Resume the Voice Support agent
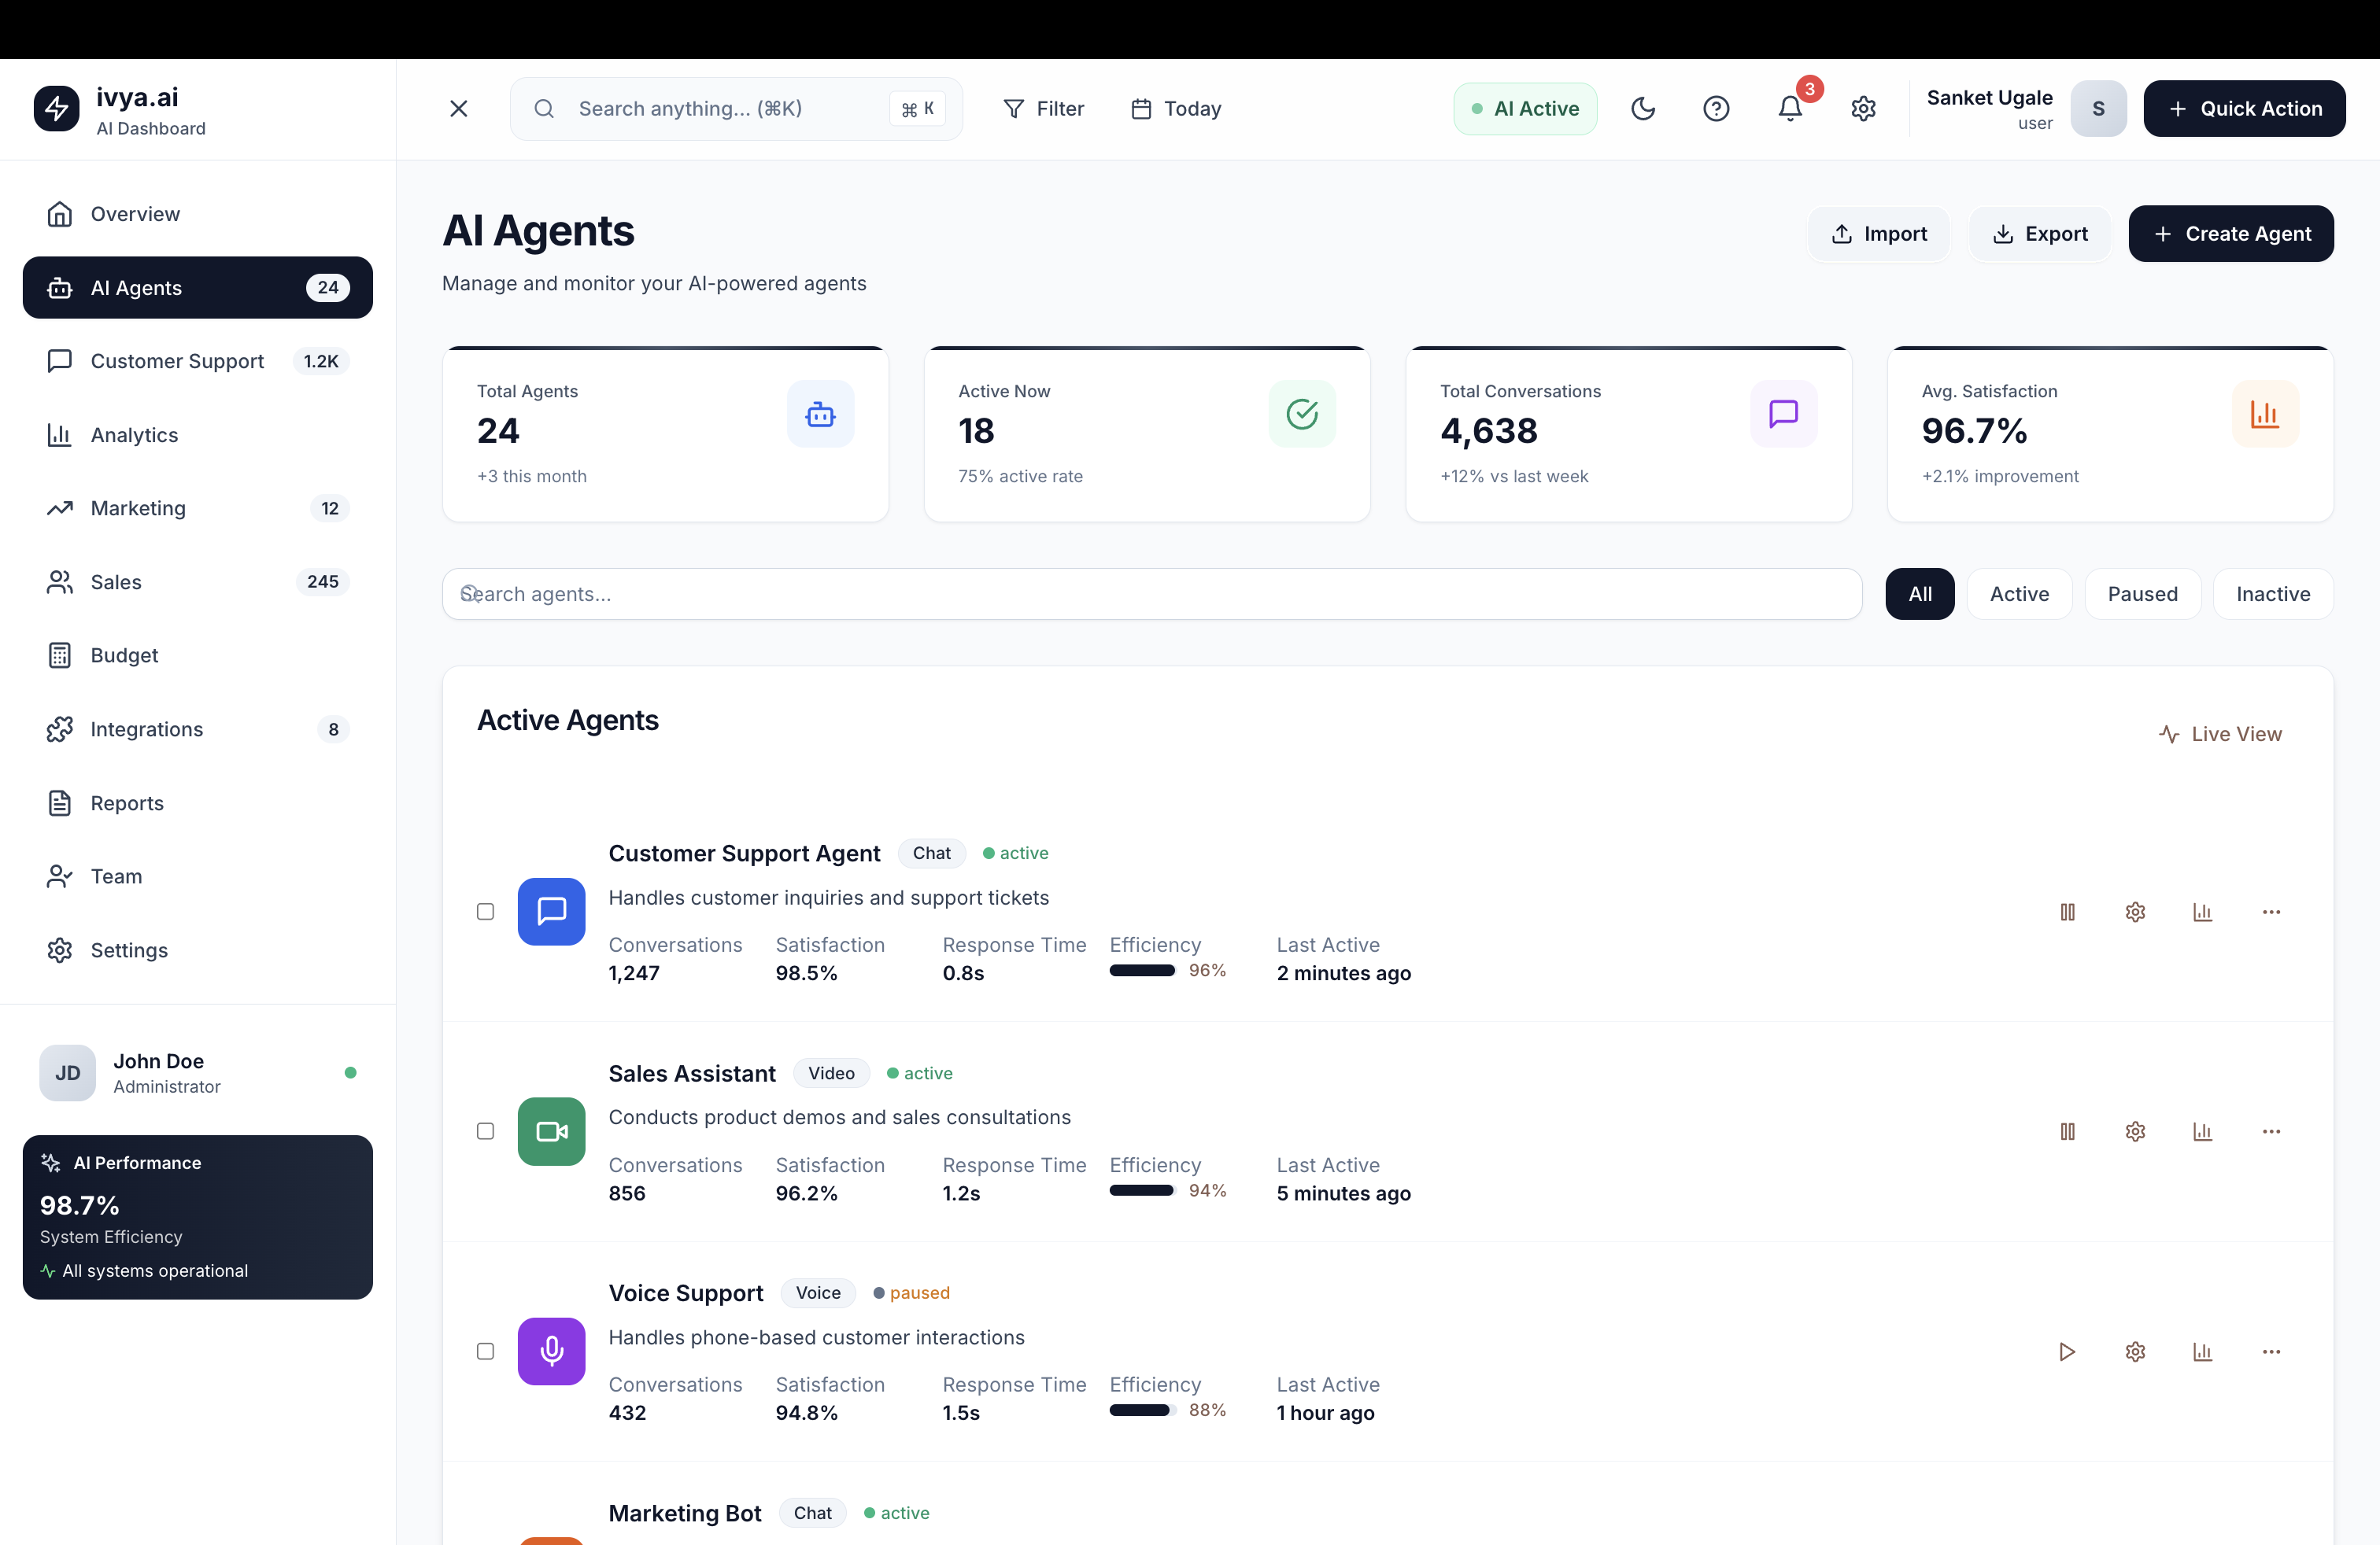This screenshot has height=1545, width=2380. click(x=2067, y=1351)
